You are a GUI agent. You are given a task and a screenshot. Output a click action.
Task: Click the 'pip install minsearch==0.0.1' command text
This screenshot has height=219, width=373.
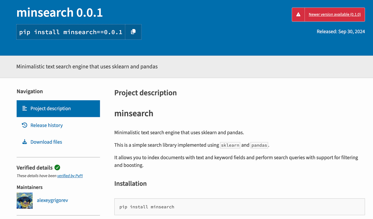pos(71,32)
